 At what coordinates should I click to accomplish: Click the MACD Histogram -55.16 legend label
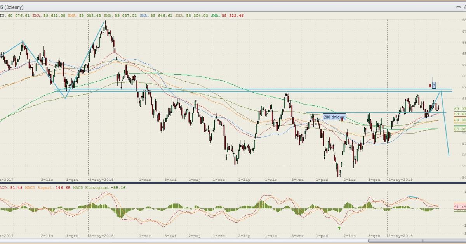pyautogui.click(x=92, y=187)
